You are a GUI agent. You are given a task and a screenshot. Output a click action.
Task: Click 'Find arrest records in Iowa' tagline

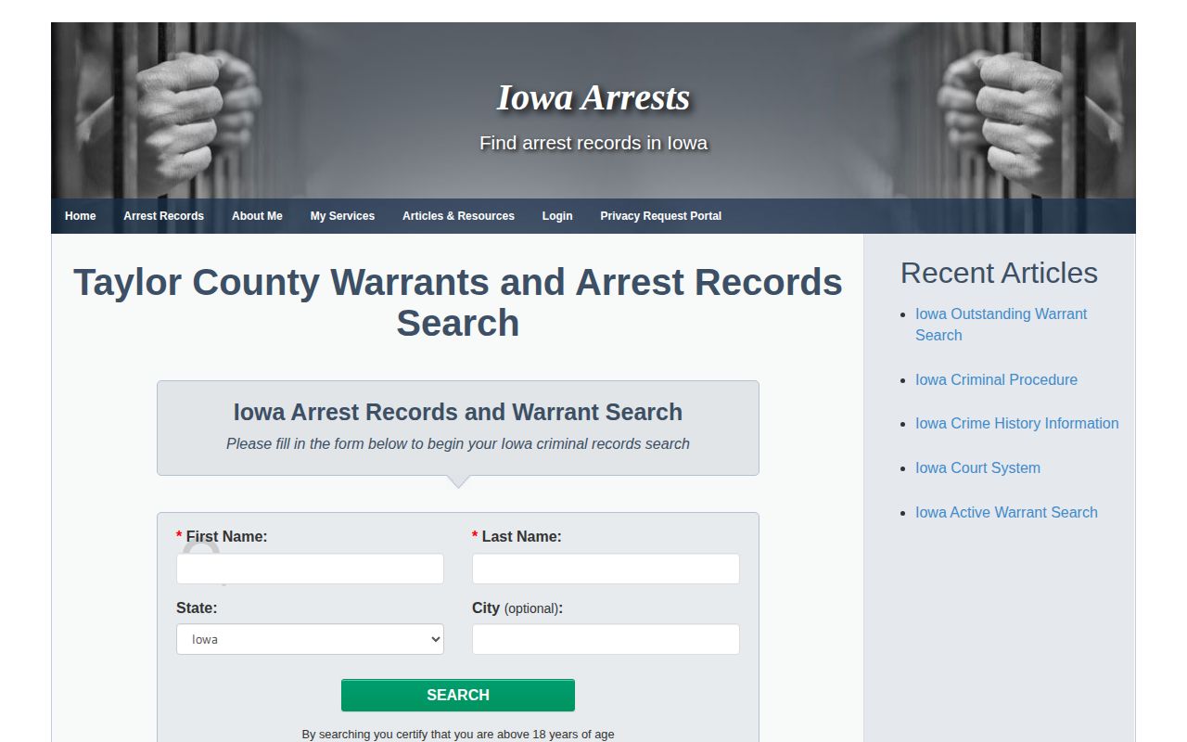[593, 143]
